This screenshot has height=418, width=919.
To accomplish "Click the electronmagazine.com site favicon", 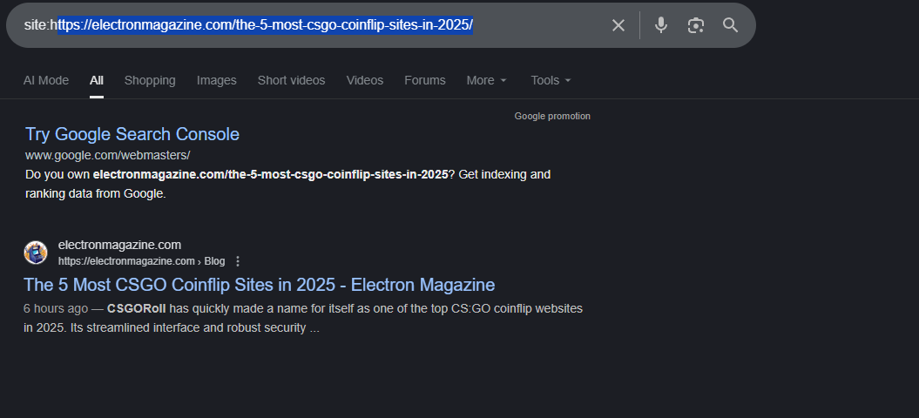I will (x=36, y=253).
